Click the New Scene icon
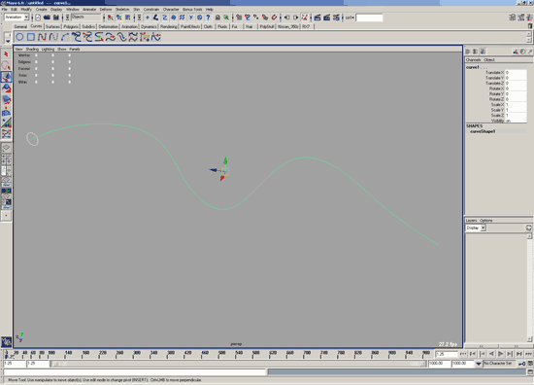Screen dimensions: 534x385 tap(38, 17)
